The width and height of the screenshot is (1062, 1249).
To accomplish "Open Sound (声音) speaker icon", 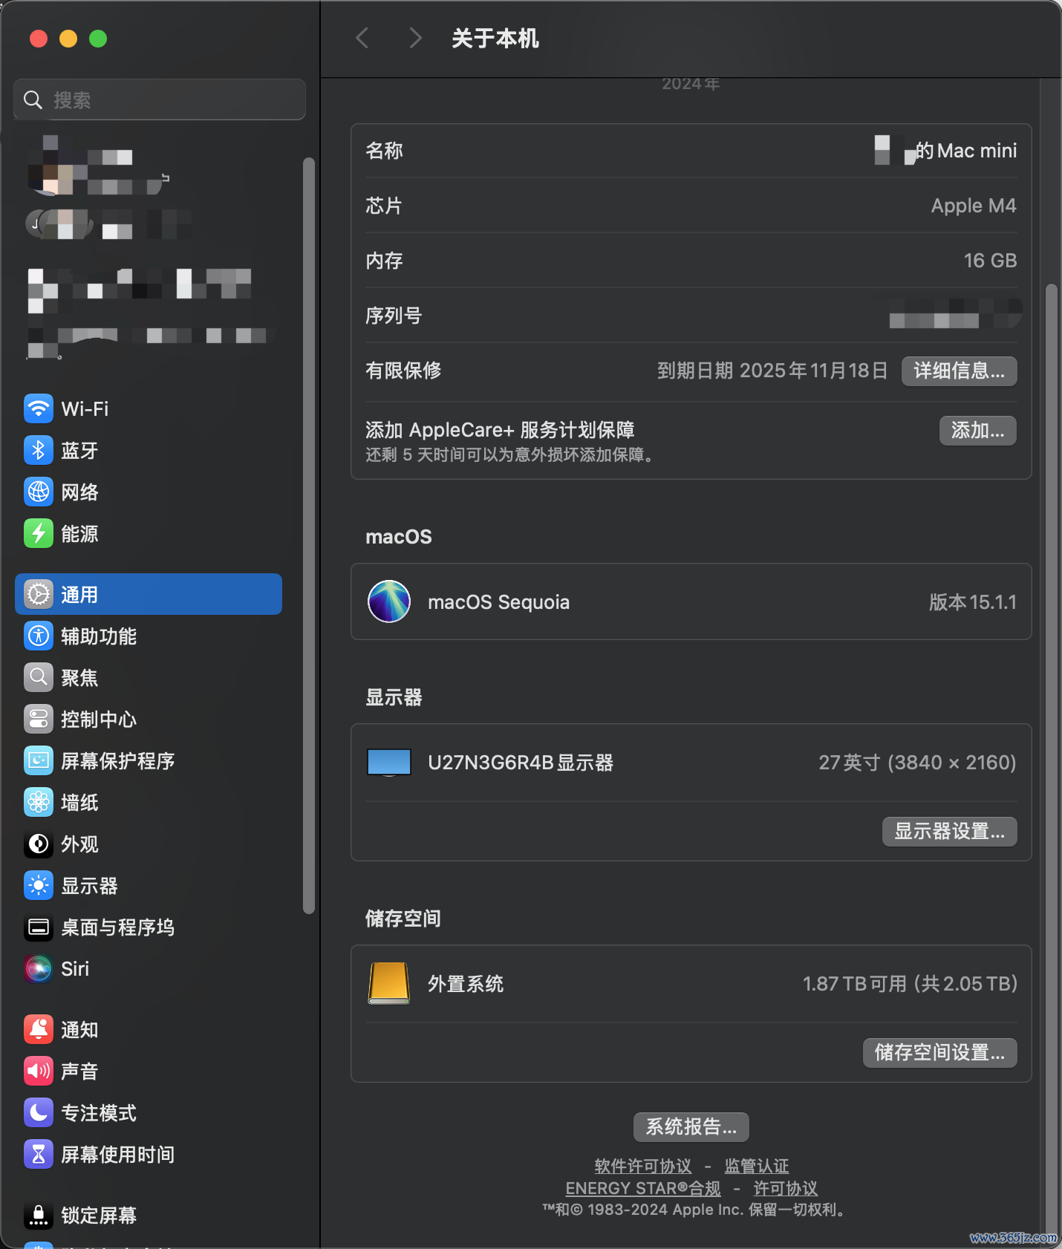I will tap(39, 1071).
